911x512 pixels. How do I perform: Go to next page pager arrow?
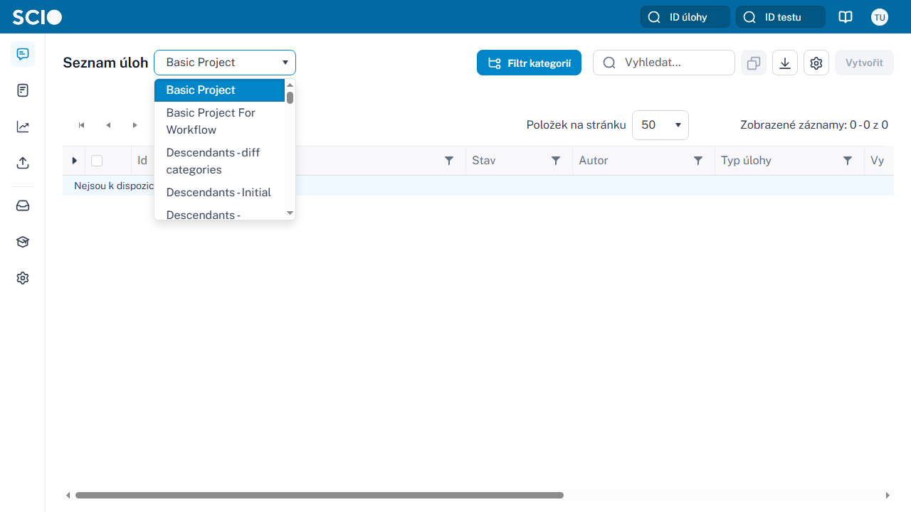coord(135,125)
